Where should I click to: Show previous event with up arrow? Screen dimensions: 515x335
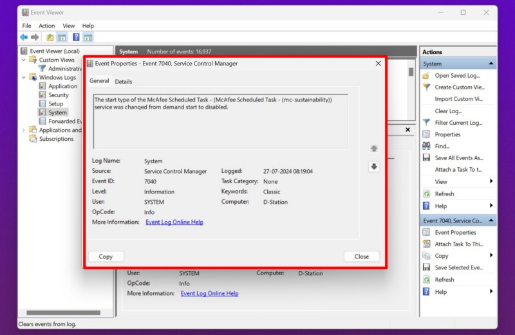(374, 149)
